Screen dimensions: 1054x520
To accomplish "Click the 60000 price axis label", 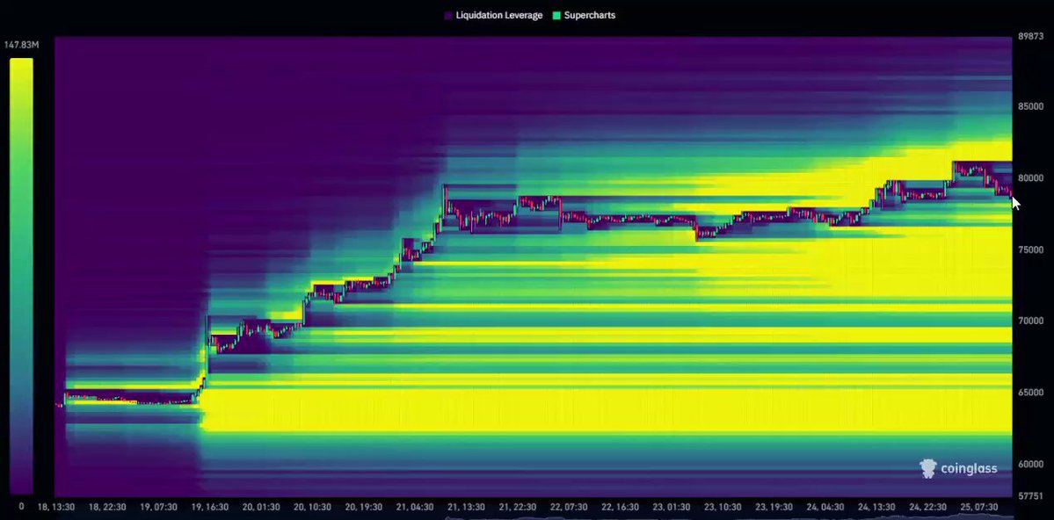I will (1030, 464).
